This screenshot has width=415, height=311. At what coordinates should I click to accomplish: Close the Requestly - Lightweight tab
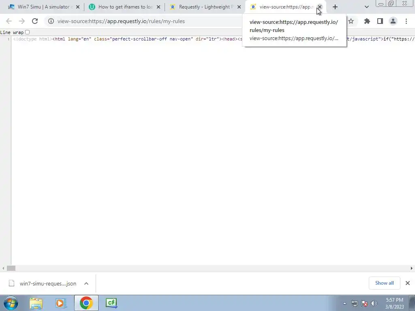pyautogui.click(x=239, y=7)
